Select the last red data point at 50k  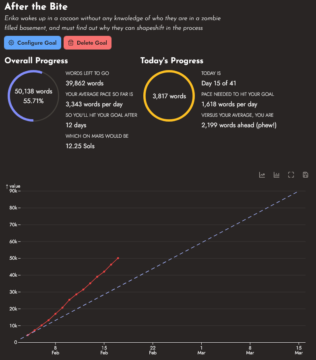click(118, 258)
